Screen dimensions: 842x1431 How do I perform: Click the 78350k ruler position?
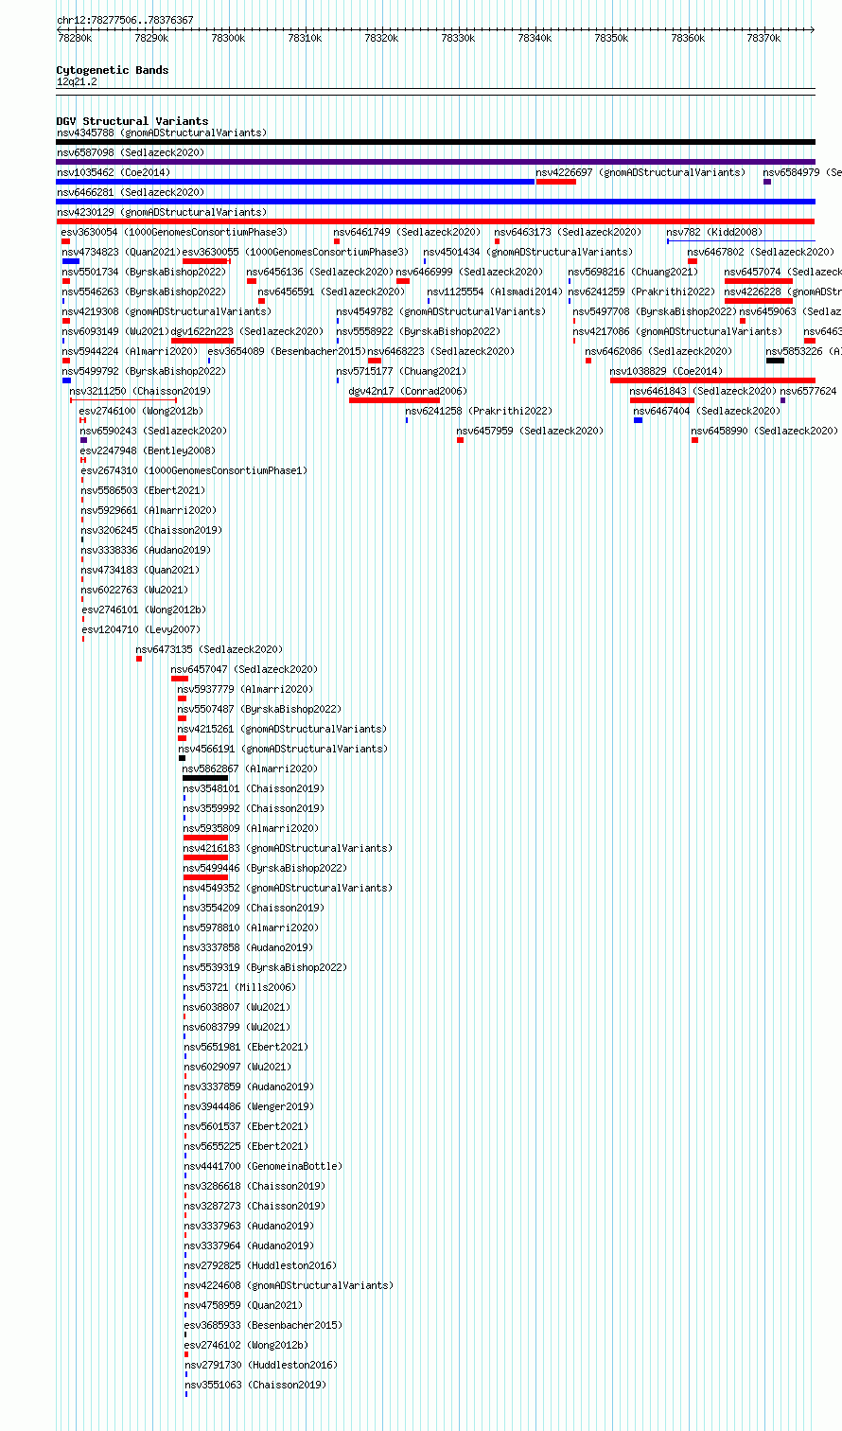point(611,38)
